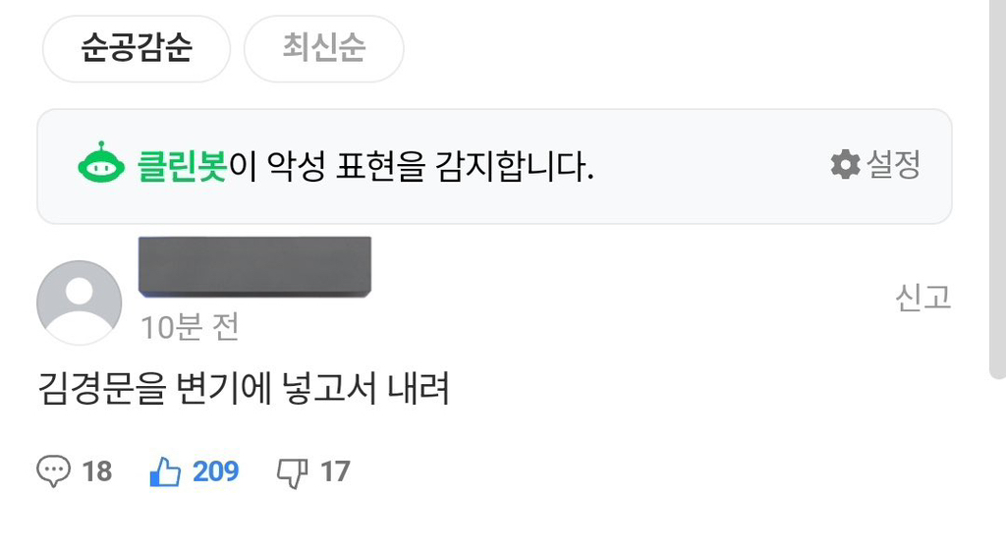Report the comment via 신고

pyautogui.click(x=922, y=299)
